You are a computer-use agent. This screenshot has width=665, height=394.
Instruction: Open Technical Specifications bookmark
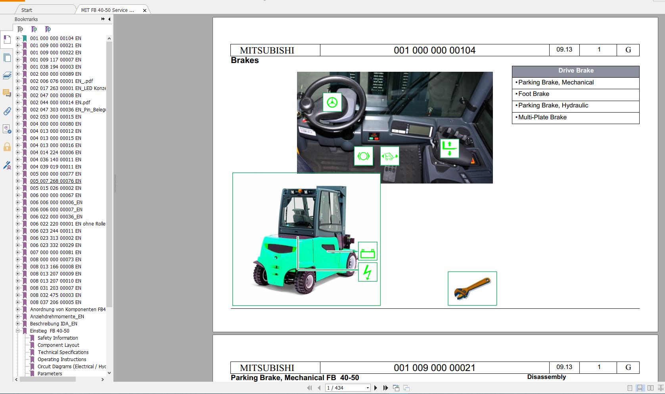tap(63, 352)
